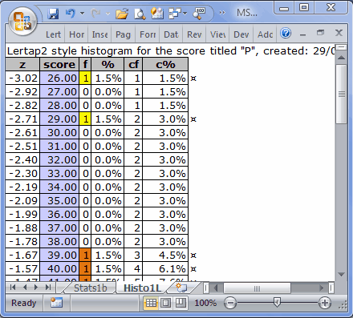Go to the next sheet tab
Screen dimensions: 353x318
click(x=36, y=288)
